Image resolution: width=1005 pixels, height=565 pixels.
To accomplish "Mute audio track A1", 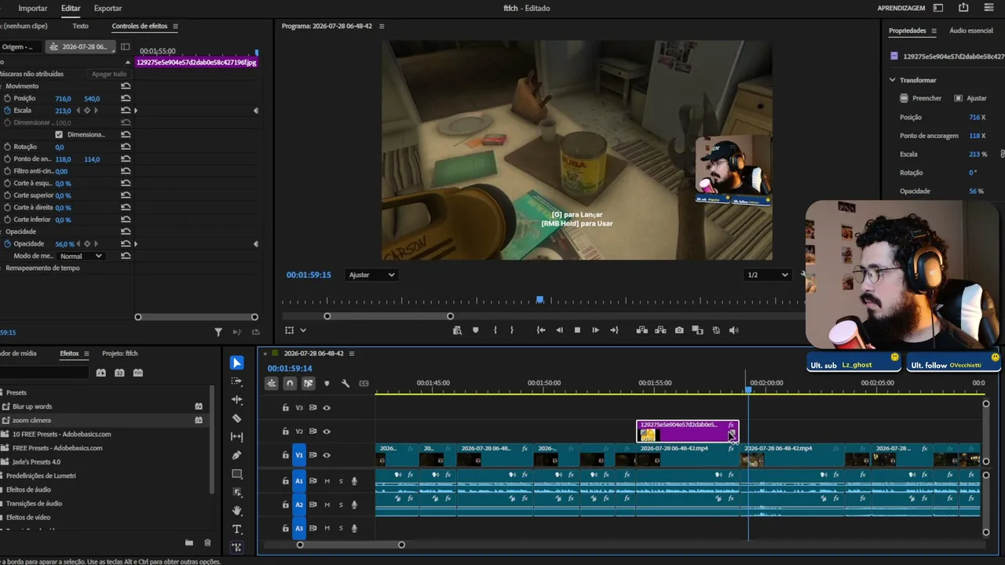I will pyautogui.click(x=327, y=481).
